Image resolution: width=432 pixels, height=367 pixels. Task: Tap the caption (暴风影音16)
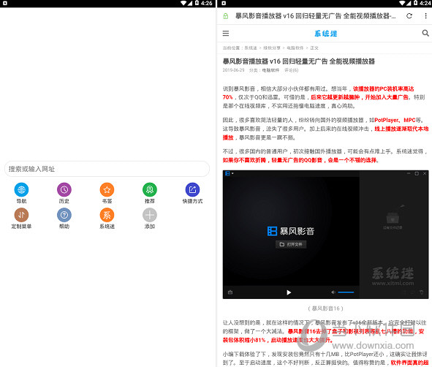pyautogui.click(x=326, y=309)
